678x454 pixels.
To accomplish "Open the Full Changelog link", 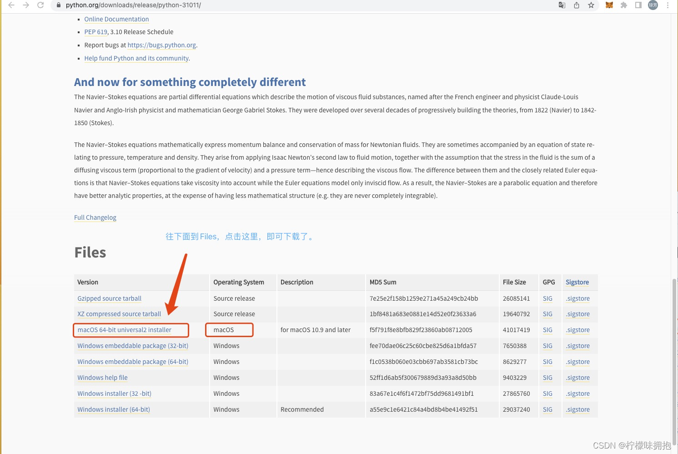I will [x=95, y=217].
